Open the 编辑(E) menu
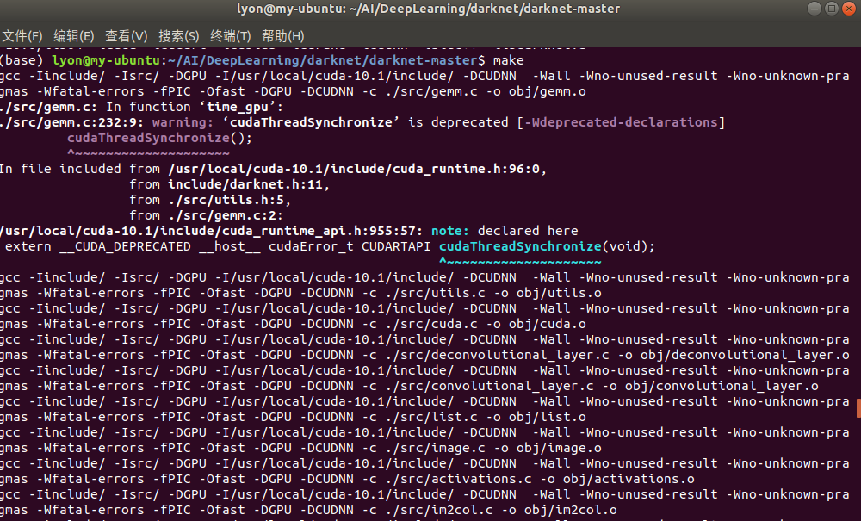Image resolution: width=861 pixels, height=521 pixels. 73,36
